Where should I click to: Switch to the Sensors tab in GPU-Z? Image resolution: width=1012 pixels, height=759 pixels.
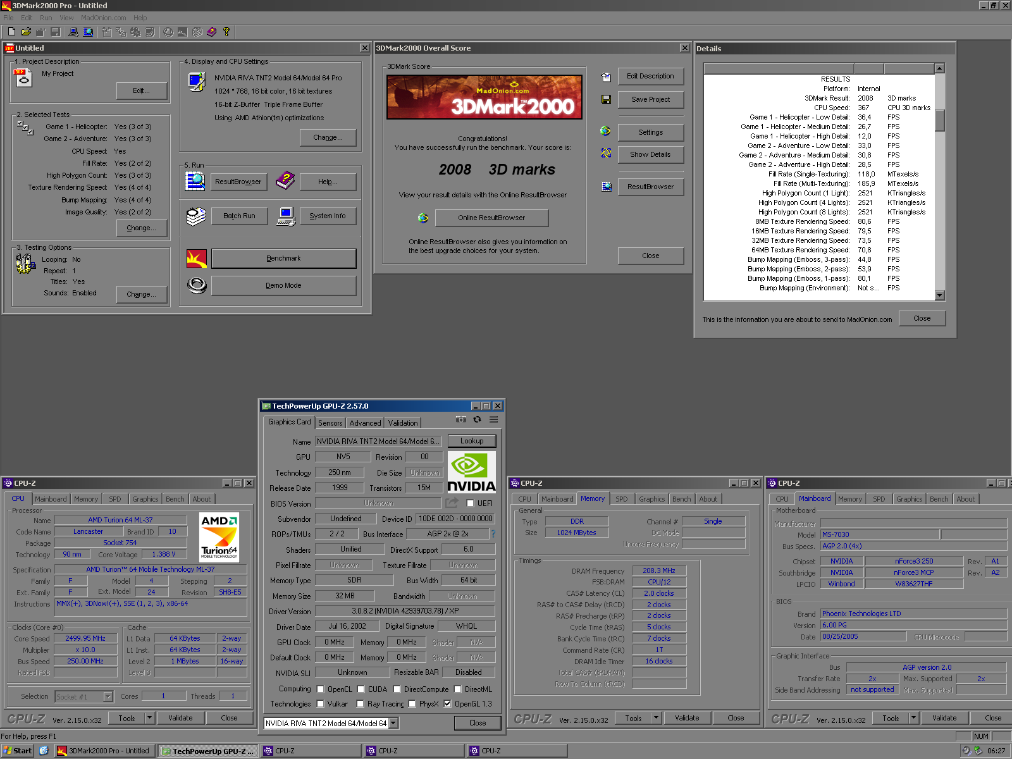pos(330,423)
